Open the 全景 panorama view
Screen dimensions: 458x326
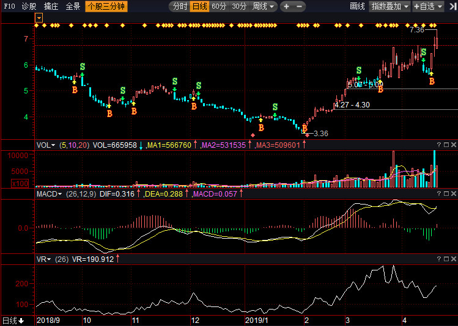coord(73,7)
